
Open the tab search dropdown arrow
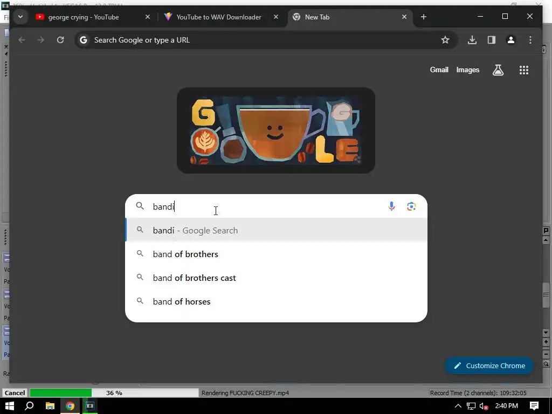pos(20,17)
